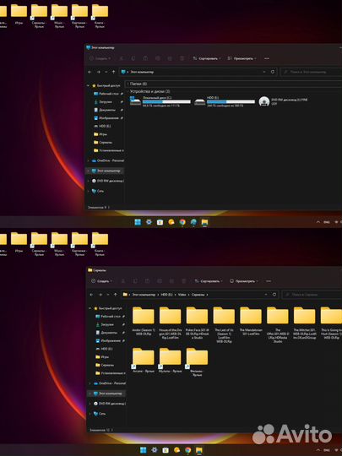342x456 pixels.
Task: Click search field in Сериалы window
Action: pyautogui.click(x=312, y=295)
